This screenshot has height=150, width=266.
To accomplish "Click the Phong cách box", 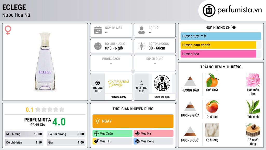I will pos(111,63).
